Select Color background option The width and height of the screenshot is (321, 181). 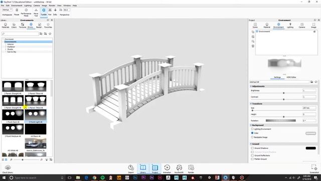[x=252, y=133]
